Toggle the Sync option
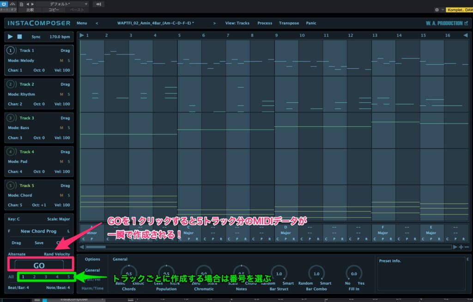Viewport: 473px width, 302px height. coord(36,36)
